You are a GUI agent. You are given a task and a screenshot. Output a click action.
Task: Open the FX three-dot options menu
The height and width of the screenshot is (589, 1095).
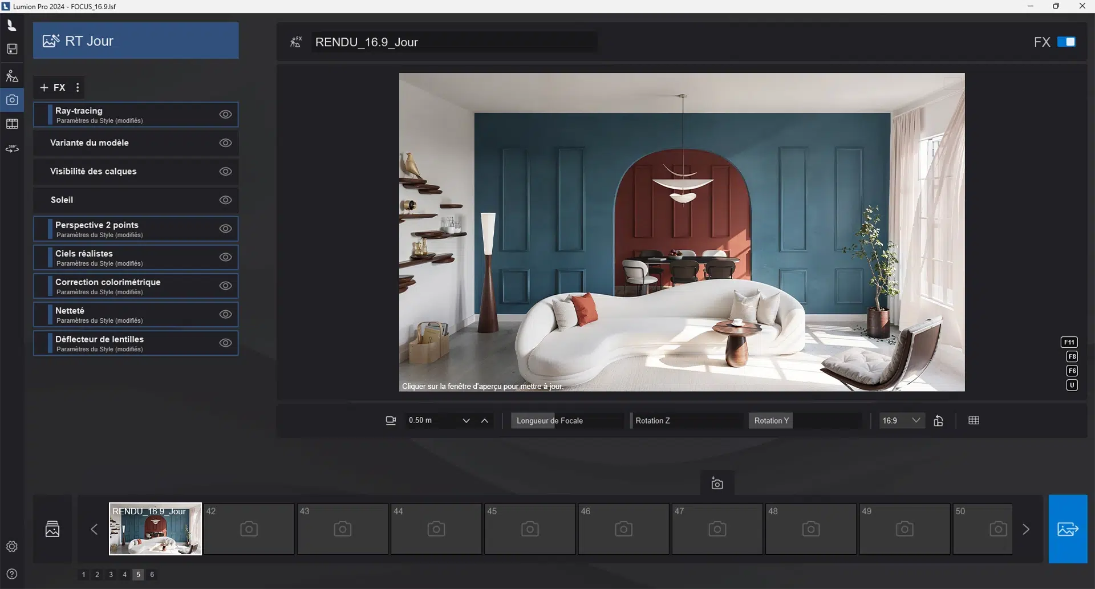pyautogui.click(x=78, y=88)
